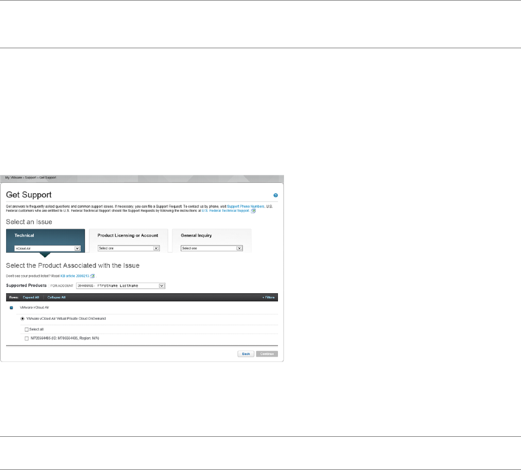Viewport: 521px width, 470px height.
Task: Check the Select all checkbox
Action: [x=27, y=330]
